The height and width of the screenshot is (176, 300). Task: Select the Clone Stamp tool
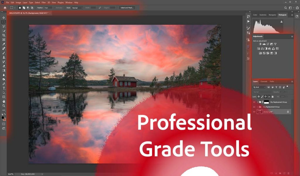4,57
